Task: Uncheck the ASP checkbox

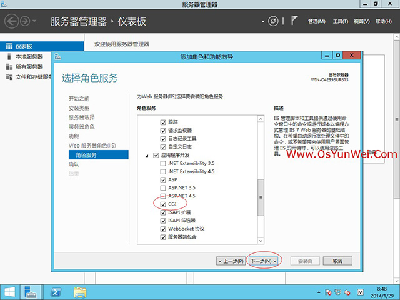Action: pyautogui.click(x=163, y=180)
